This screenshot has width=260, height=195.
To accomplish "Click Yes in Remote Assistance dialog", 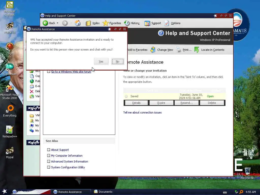I will click(101, 61).
